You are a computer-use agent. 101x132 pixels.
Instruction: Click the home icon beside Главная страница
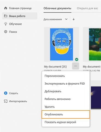[x=6, y=8]
